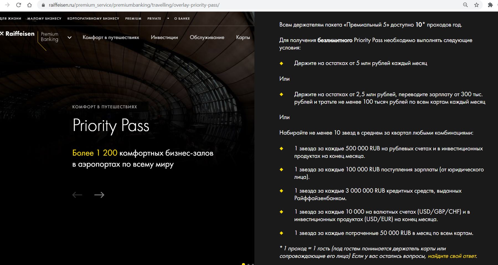This screenshot has width=498, height=265.
Task: Select the Private top menu item
Action: tap(154, 19)
